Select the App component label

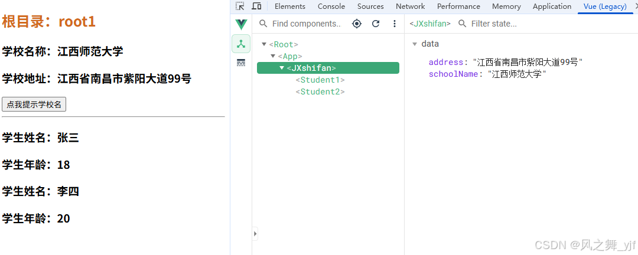pos(290,55)
